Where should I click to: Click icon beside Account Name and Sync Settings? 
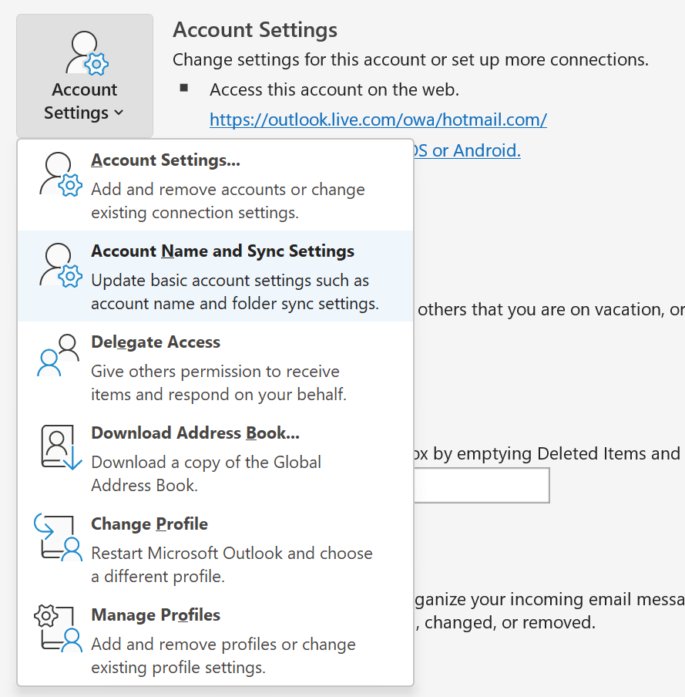coord(61,265)
